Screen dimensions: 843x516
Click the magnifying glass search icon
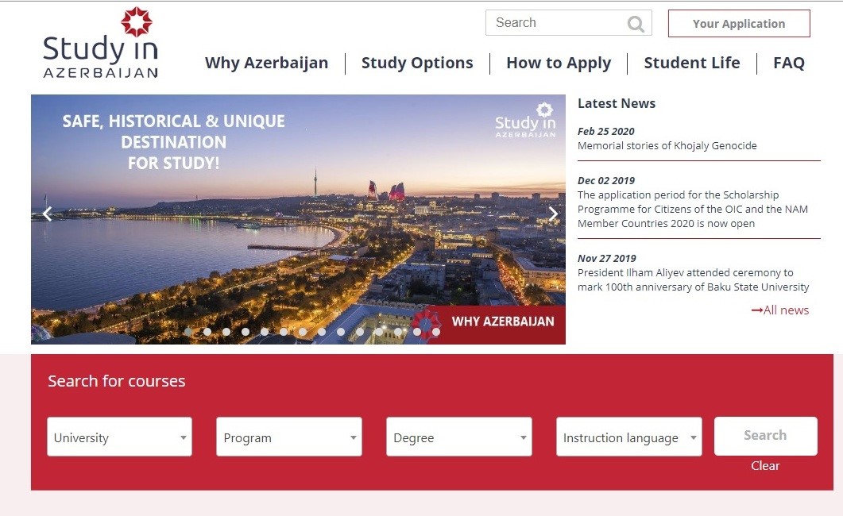pos(636,24)
